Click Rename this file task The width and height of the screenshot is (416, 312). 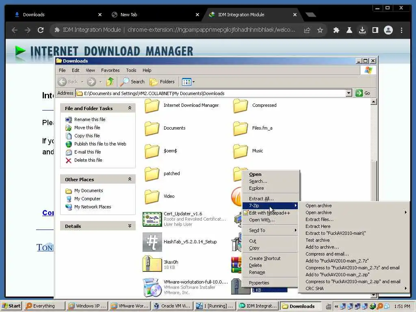pos(90,119)
